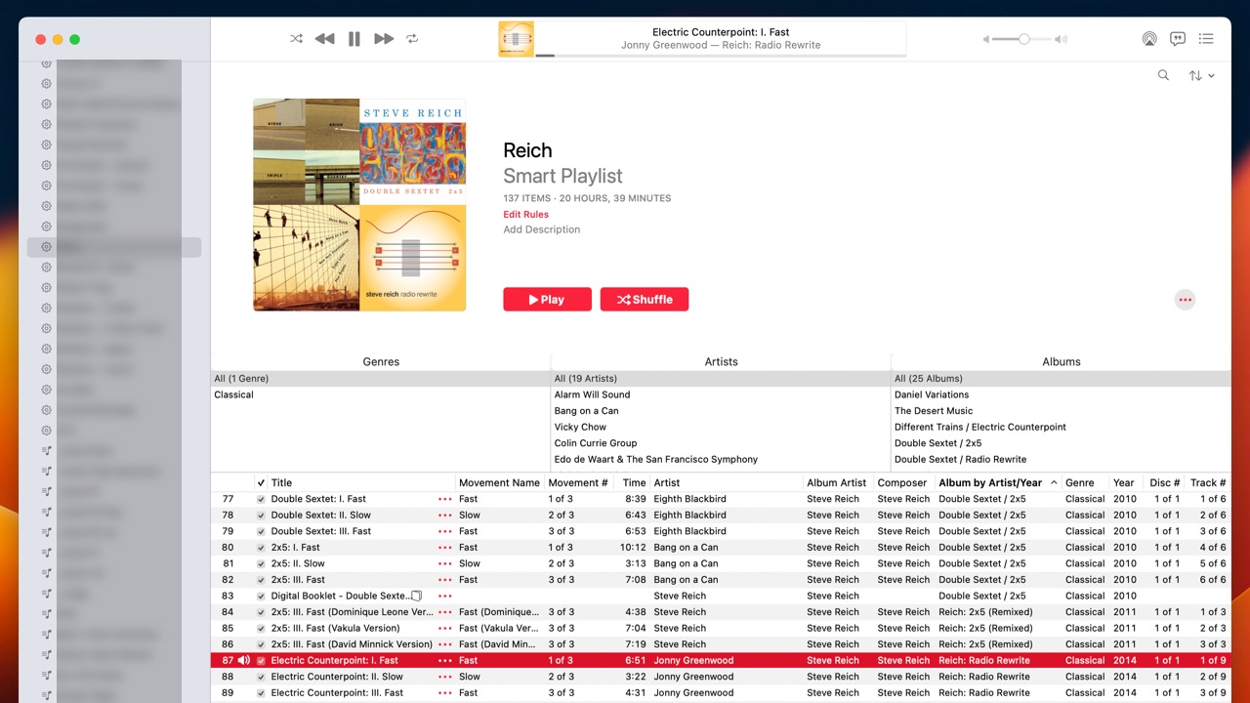This screenshot has width=1250, height=703.
Task: Sort by Artist column header
Action: click(x=727, y=482)
